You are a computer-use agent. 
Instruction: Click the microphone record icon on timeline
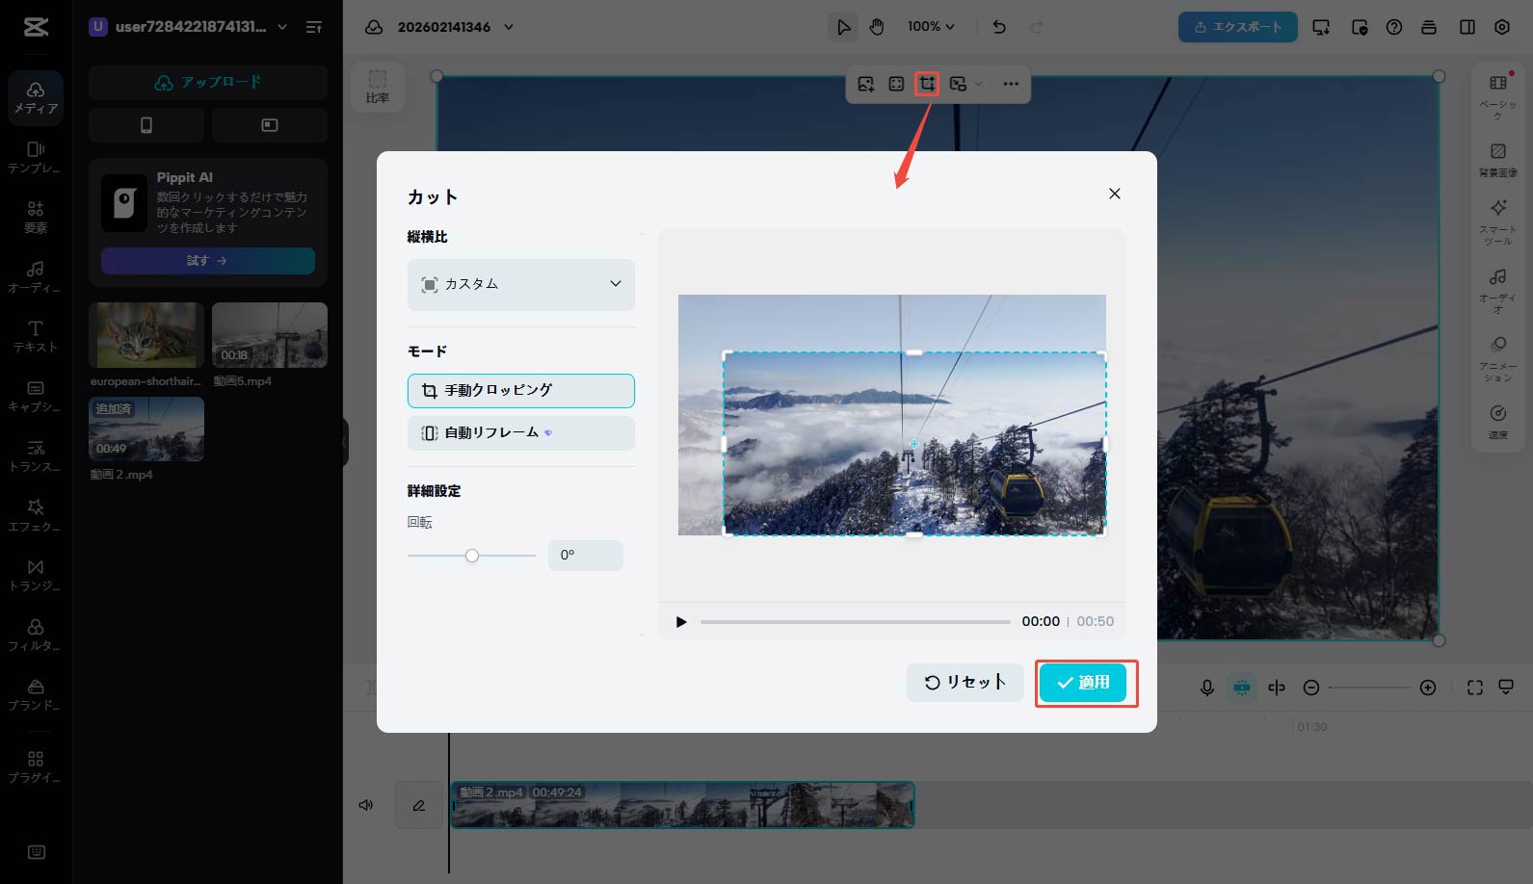[x=1206, y=688]
